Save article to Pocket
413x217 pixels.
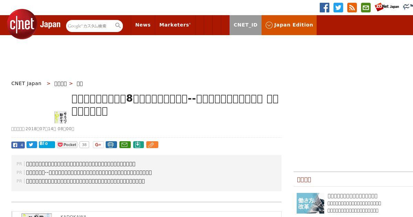coord(67,145)
